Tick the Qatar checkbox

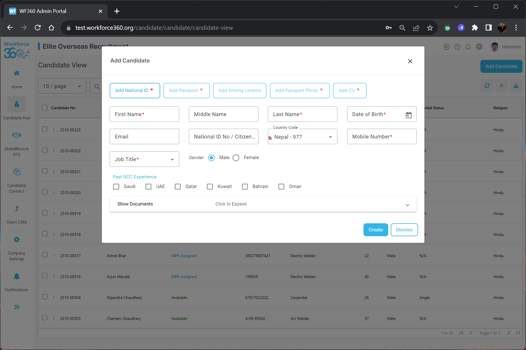click(x=178, y=187)
